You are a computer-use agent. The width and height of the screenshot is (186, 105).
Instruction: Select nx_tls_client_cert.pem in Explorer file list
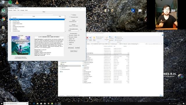[x=88, y=76]
